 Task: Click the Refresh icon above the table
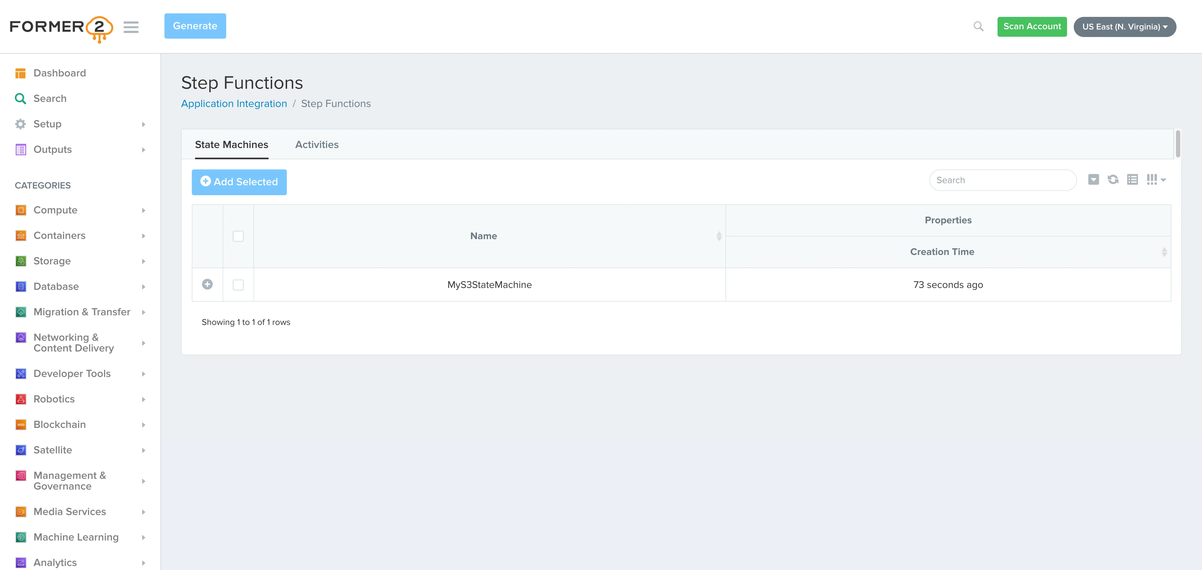coord(1113,180)
